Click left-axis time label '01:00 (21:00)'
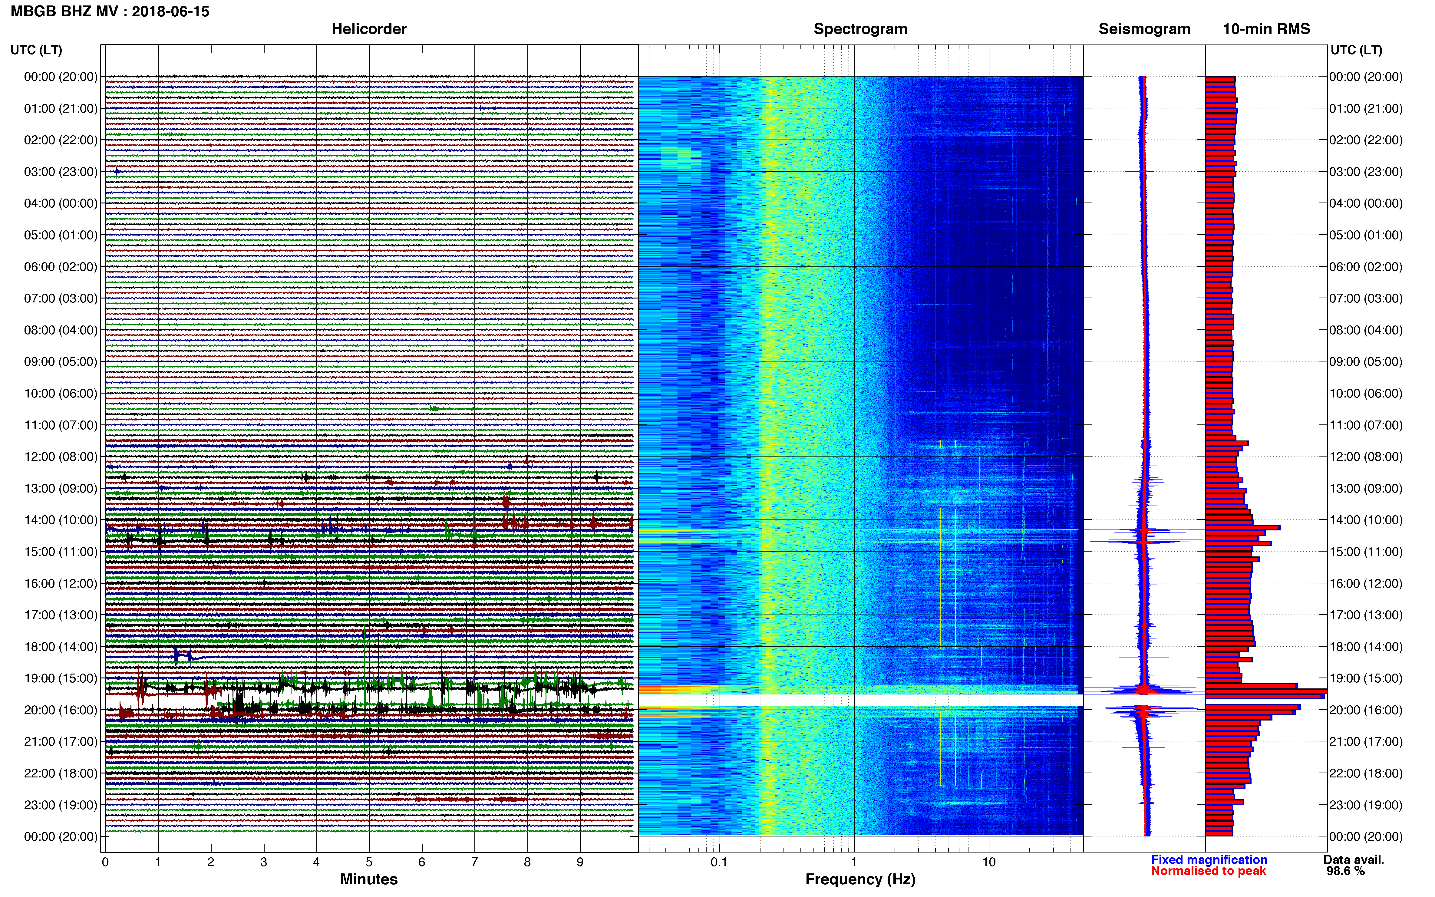Image resolution: width=1435 pixels, height=897 pixels. click(61, 109)
